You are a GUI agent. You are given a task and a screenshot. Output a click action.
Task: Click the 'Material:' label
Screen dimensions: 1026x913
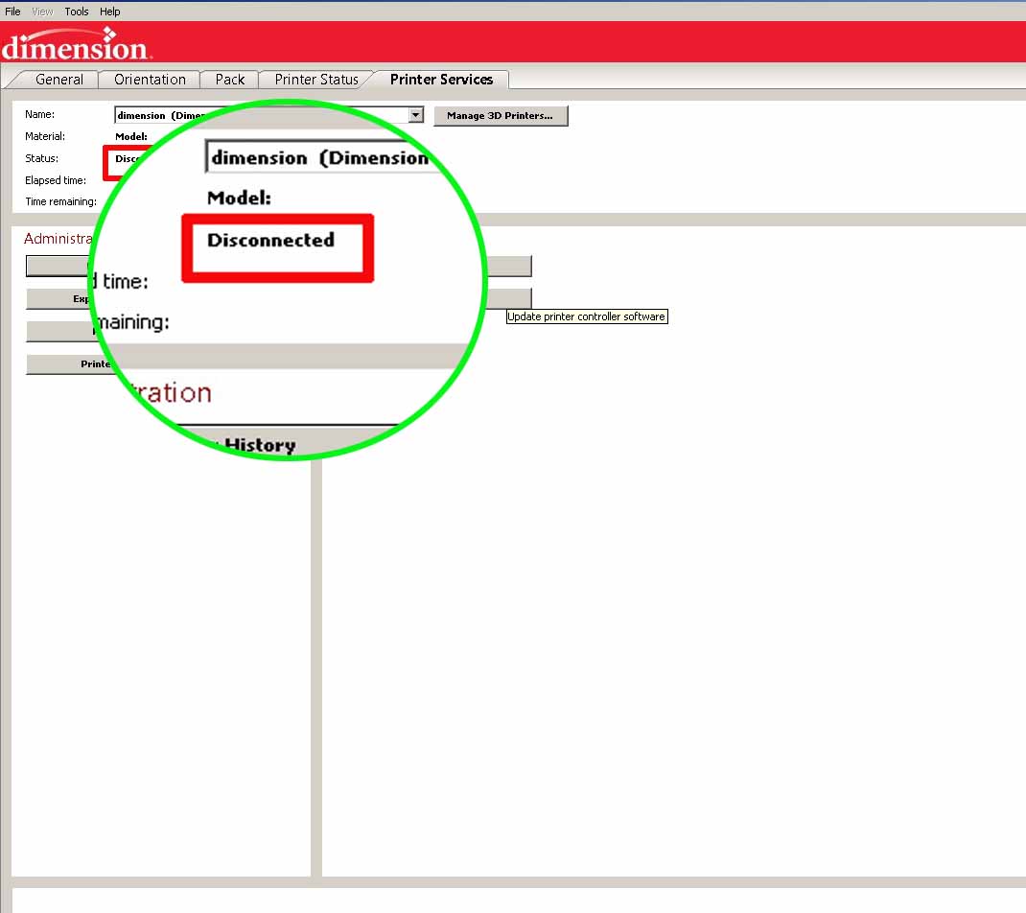pyautogui.click(x=44, y=136)
